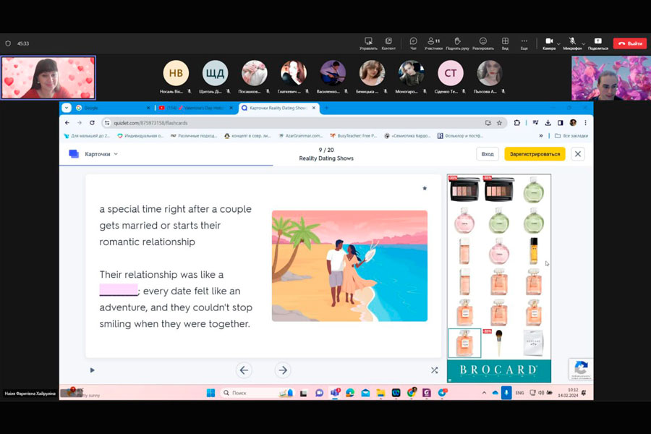Open the Chat panel in meeting toolbar
The width and height of the screenshot is (651, 434).
pos(413,43)
